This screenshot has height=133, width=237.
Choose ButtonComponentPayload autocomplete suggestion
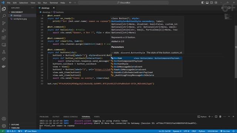pyautogui.click(x=146, y=61)
